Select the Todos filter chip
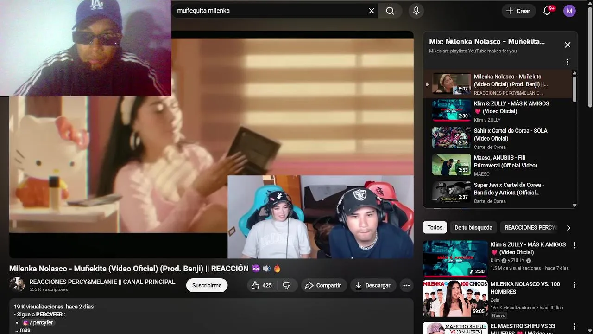This screenshot has width=593, height=334. click(435, 227)
